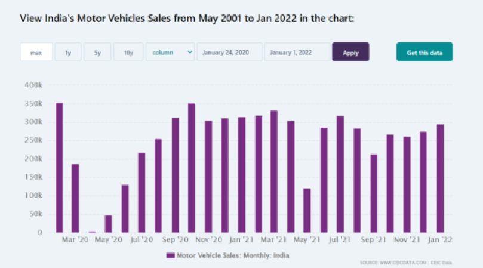Click the Sep '21 bar
483x268 pixels.
pyautogui.click(x=374, y=193)
